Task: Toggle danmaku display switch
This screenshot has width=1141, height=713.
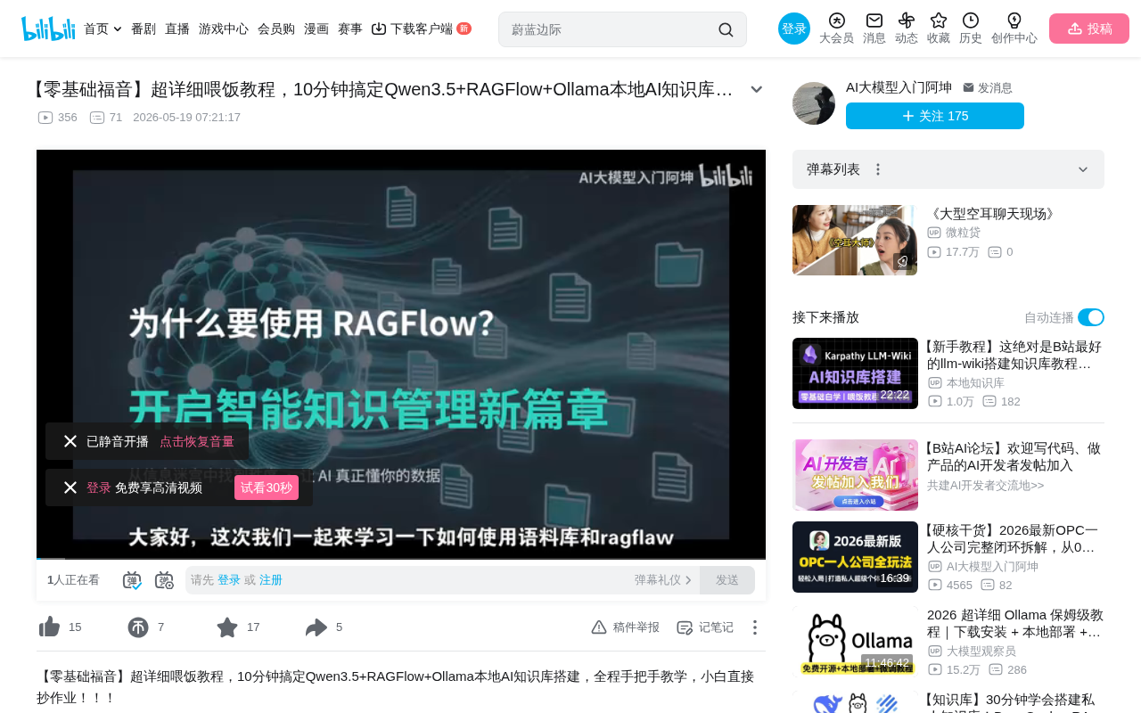Action: point(132,580)
